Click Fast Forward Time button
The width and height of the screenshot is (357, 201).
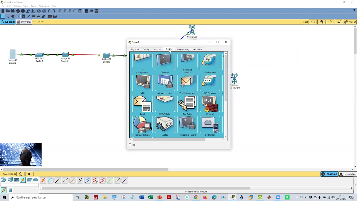[x=29, y=174]
